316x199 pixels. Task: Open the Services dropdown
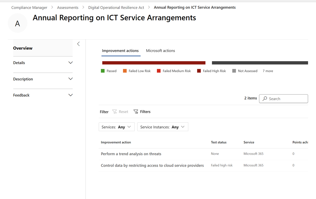coord(116,127)
